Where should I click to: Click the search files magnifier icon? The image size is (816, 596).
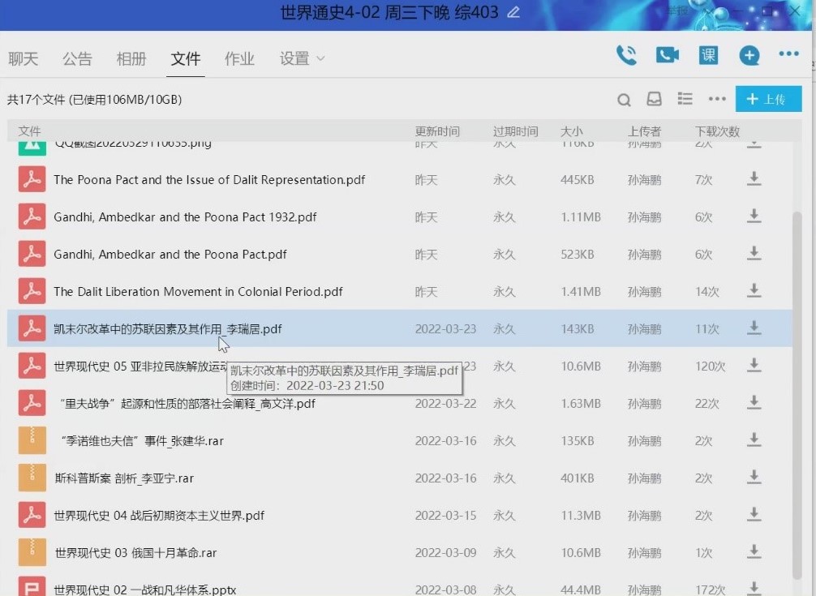tap(624, 100)
